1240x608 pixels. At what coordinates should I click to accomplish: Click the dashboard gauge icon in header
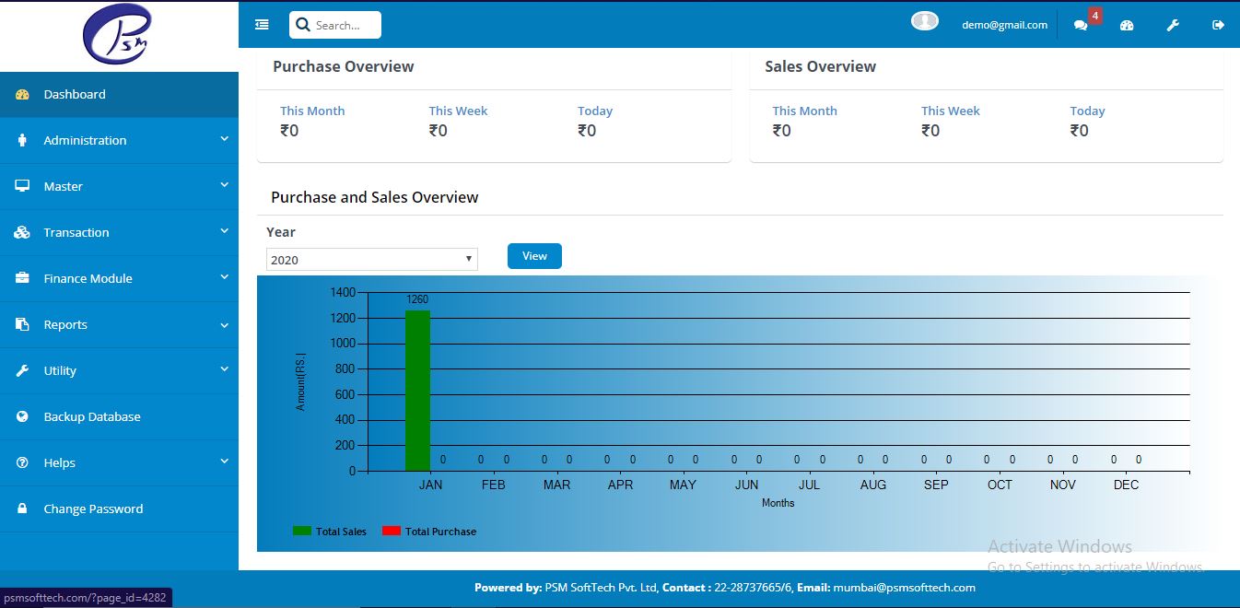(x=1127, y=26)
